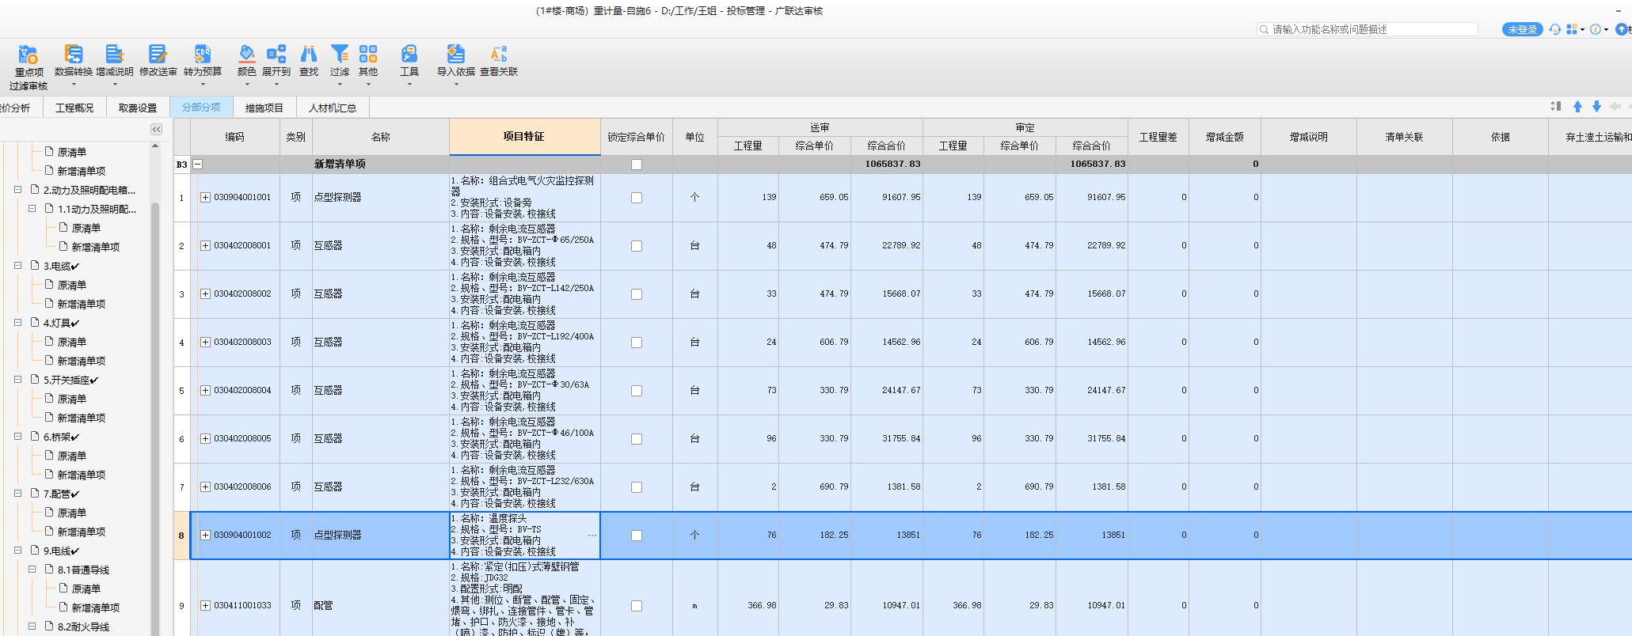Open dropdown arrow beside info icon
This screenshot has height=636, width=1632.
[1606, 30]
